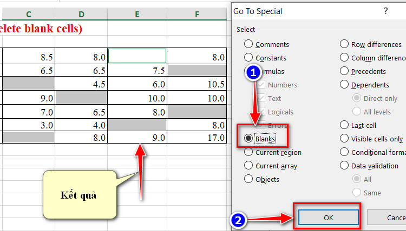Click the gray blank cell right of 9.0 in column C
This screenshot has width=406, height=231.
[81, 98]
